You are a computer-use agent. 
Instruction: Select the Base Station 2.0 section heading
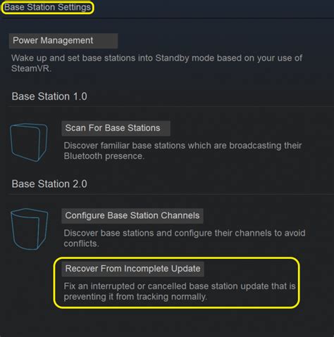49,184
